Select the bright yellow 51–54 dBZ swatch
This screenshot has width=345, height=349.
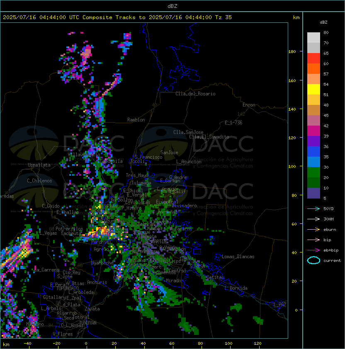tap(313, 89)
